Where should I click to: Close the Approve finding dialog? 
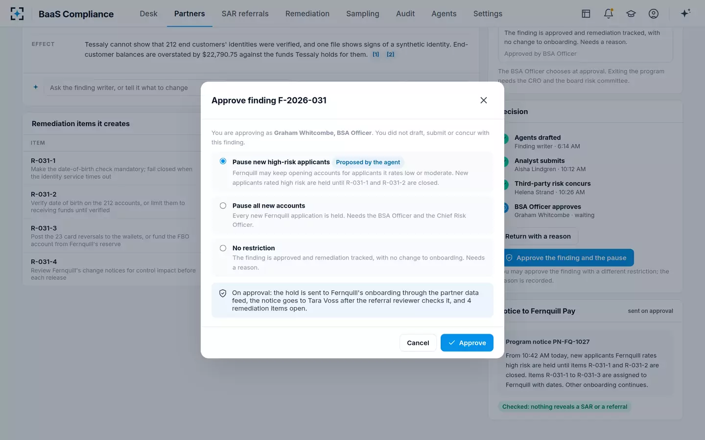(484, 100)
